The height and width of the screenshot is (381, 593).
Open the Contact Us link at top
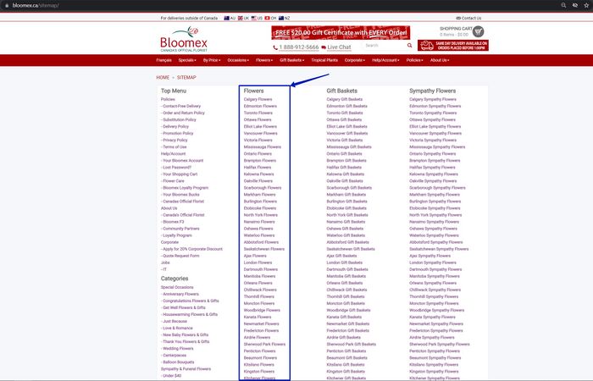coord(468,18)
